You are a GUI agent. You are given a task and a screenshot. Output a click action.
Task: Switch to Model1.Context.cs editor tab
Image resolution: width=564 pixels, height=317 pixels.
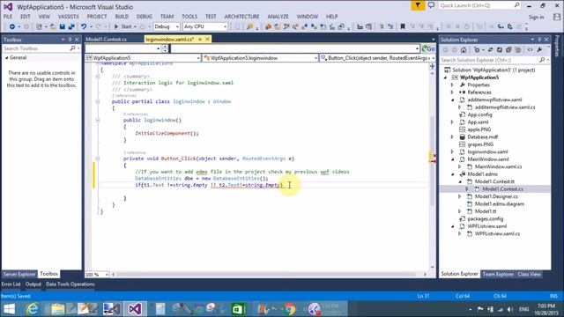pyautogui.click(x=107, y=40)
